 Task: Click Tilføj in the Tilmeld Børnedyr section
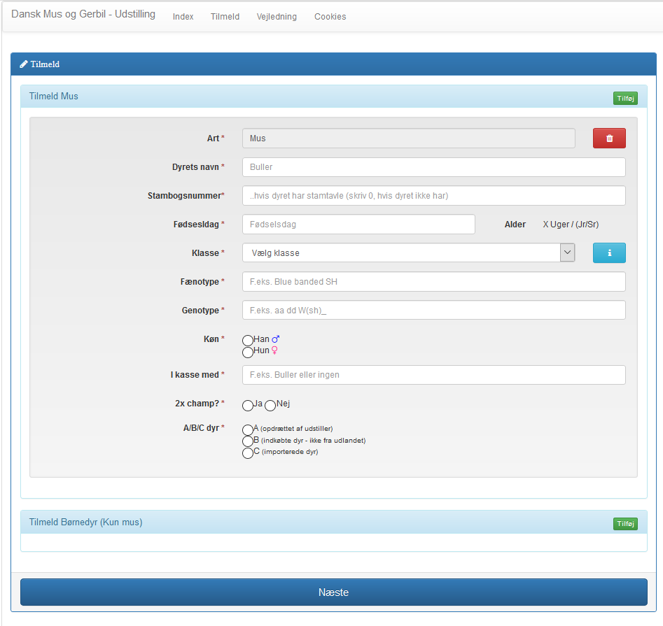pos(625,524)
